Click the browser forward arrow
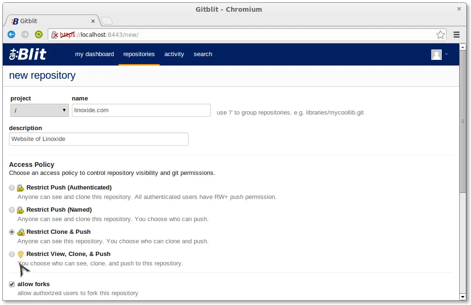The image size is (471, 305). coord(25,34)
